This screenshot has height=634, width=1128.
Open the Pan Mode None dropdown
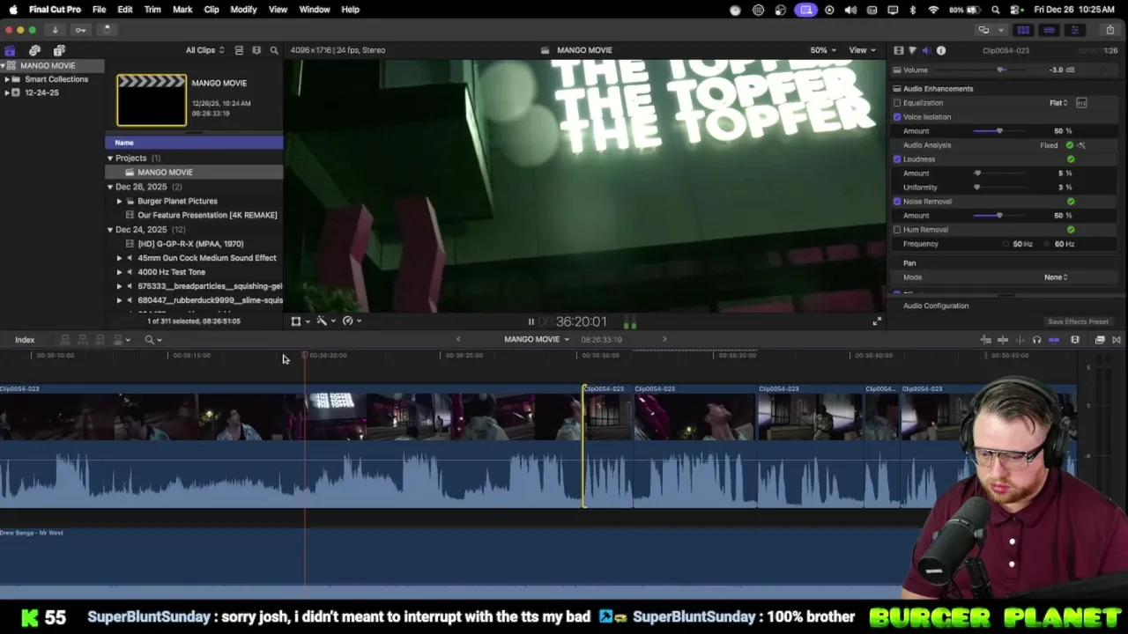(1056, 277)
